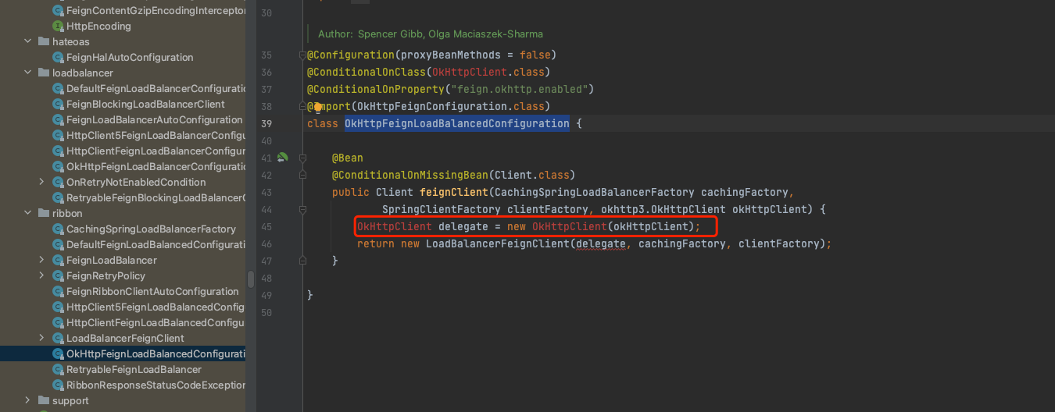Click CachingSpringLoadBalancerFactory parameter type on line 43
The width and height of the screenshot is (1055, 412).
pyautogui.click(x=595, y=192)
